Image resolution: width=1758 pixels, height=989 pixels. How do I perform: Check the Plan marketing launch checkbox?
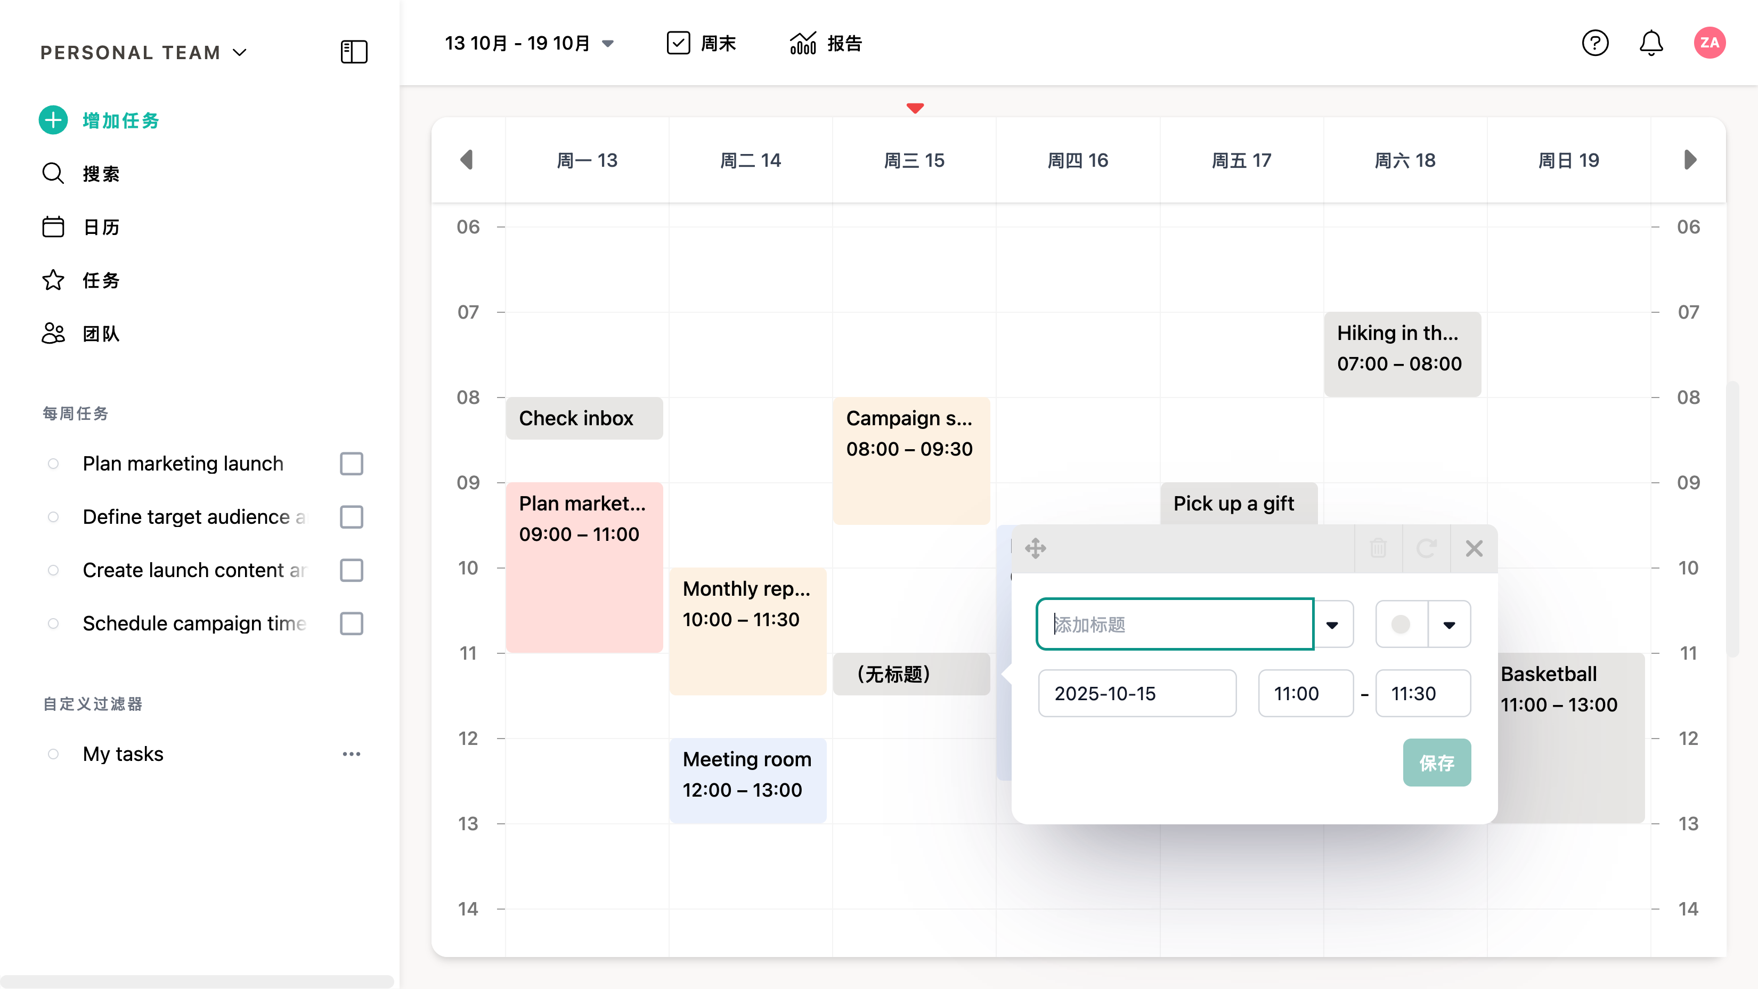[x=352, y=464]
